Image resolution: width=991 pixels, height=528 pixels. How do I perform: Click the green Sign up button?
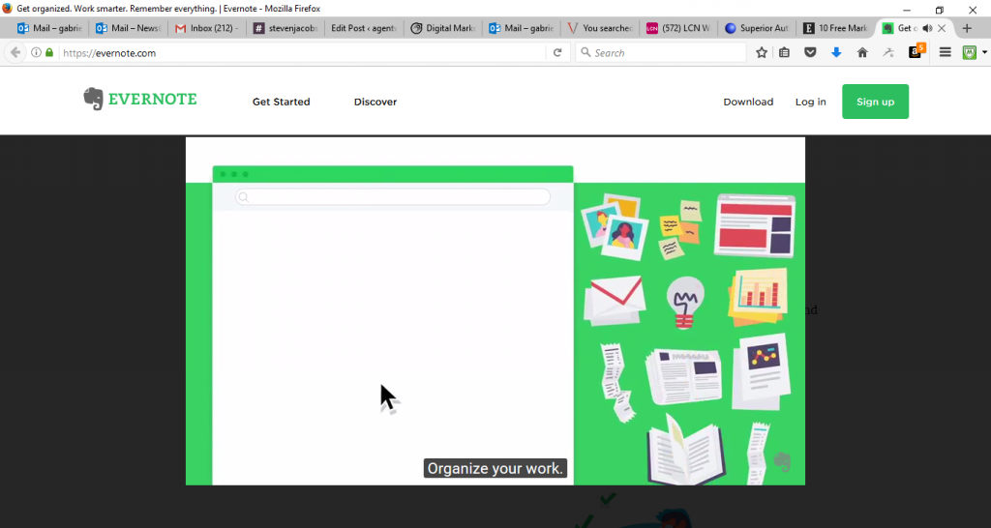875,102
